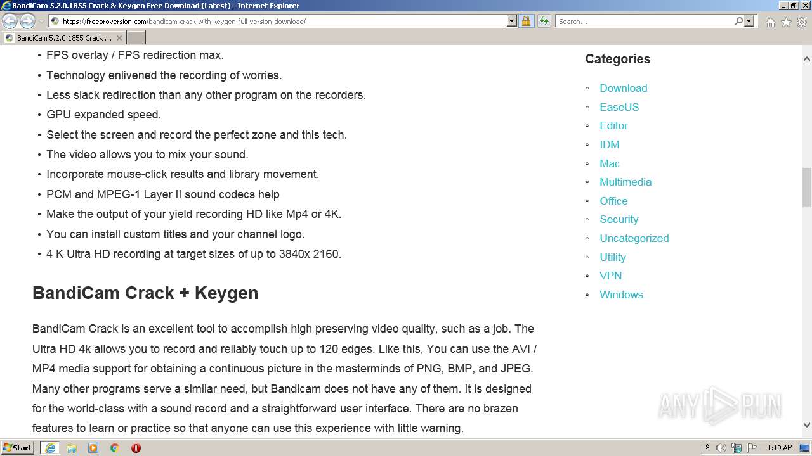
Task: Open the Editor category link
Action: (613, 125)
